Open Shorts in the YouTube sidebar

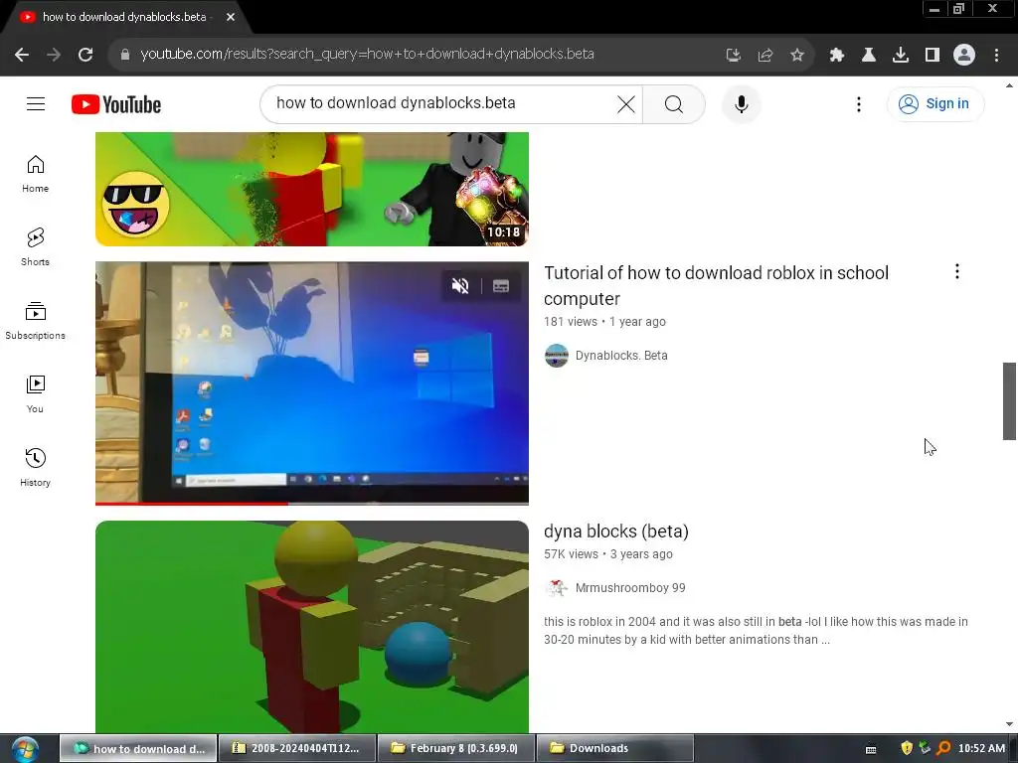pos(35,247)
